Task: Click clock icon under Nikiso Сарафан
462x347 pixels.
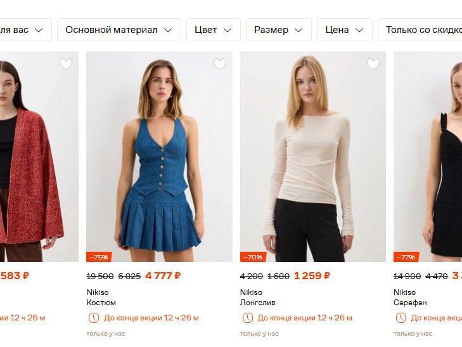Action: click(401, 318)
